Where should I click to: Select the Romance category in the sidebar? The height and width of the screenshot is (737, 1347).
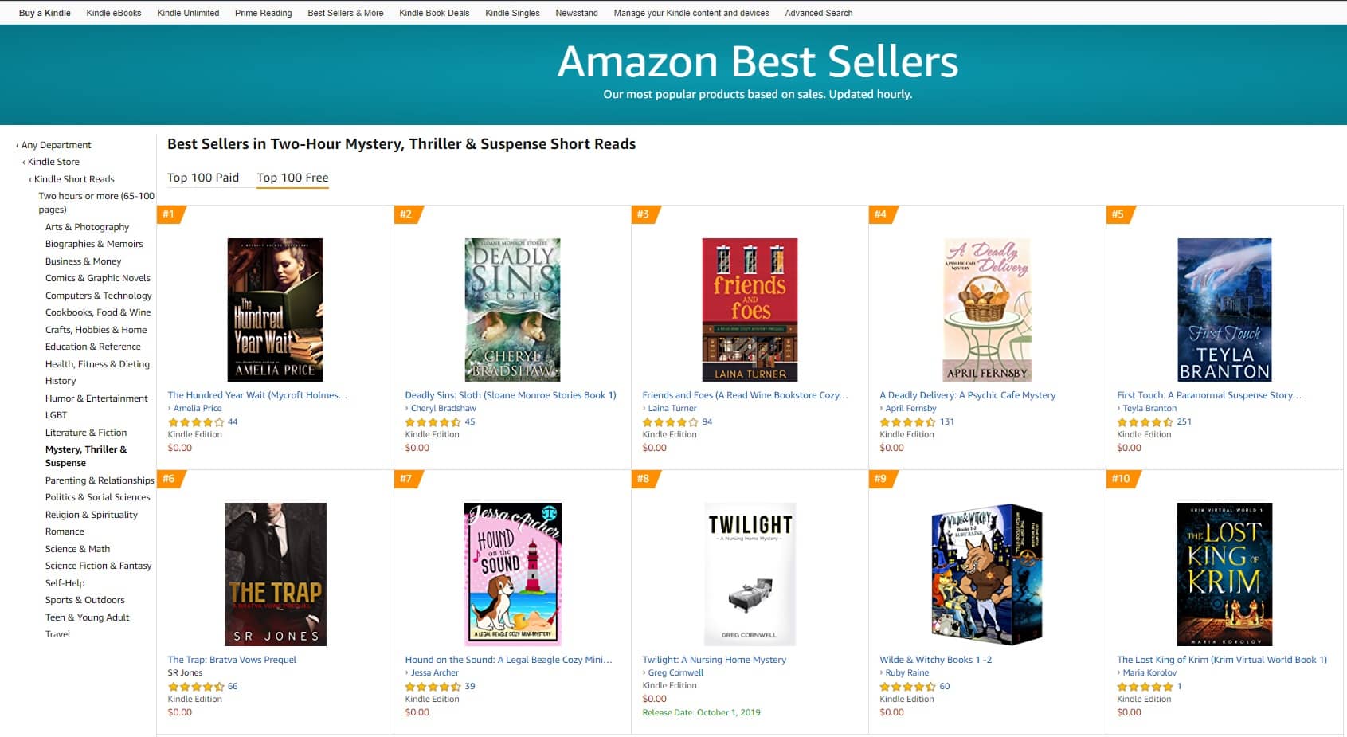pos(65,531)
